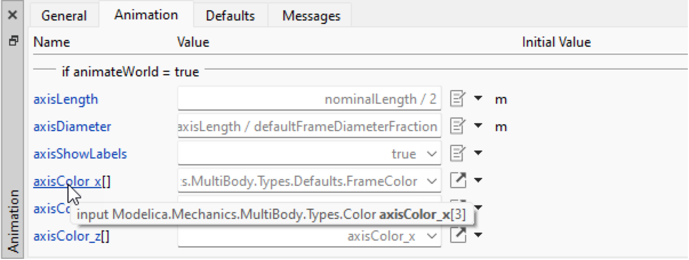The width and height of the screenshot is (689, 260).
Task: Open the arrow menu next to axisLength
Action: (x=479, y=100)
